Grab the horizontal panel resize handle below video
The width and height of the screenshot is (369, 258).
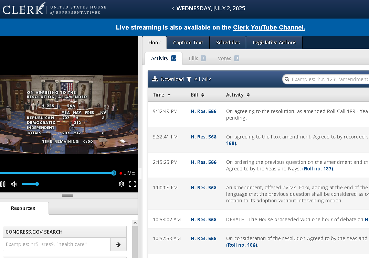point(68,195)
